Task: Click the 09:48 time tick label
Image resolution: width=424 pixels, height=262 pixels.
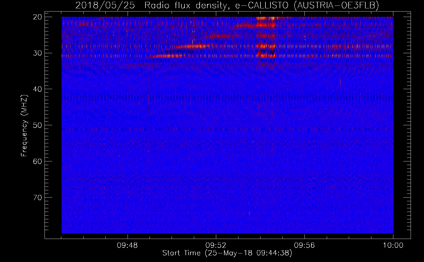Action: click(127, 245)
